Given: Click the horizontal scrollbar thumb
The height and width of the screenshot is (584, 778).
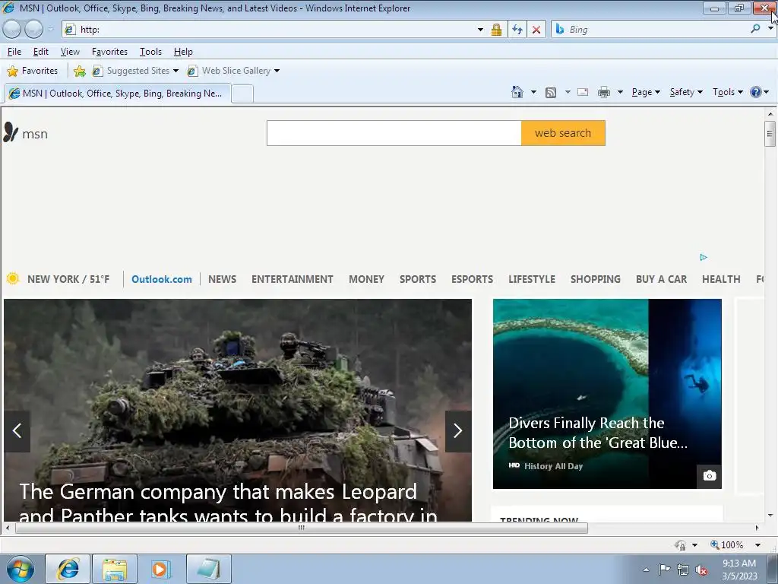Looking at the screenshot, I should click(302, 528).
